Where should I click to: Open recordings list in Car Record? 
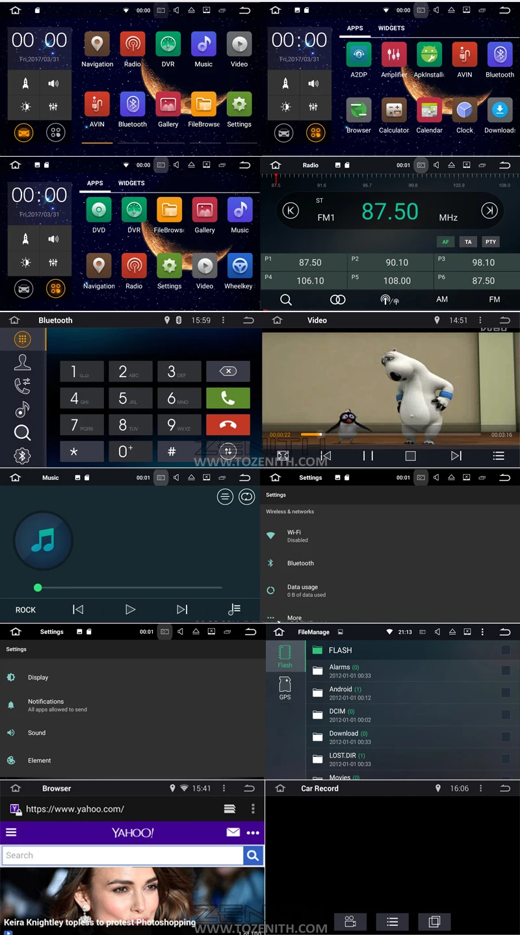tap(393, 921)
